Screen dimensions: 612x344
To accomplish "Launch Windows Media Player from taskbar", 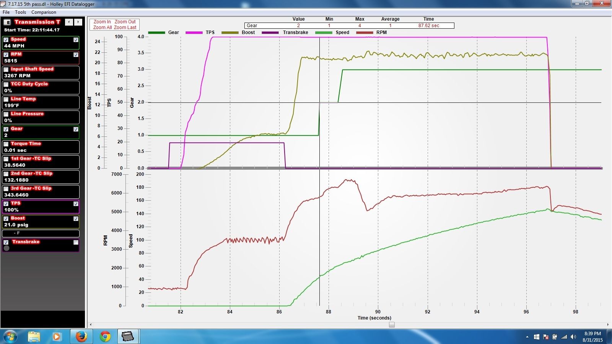I will click(57, 336).
